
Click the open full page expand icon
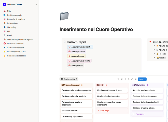point(132,79)
